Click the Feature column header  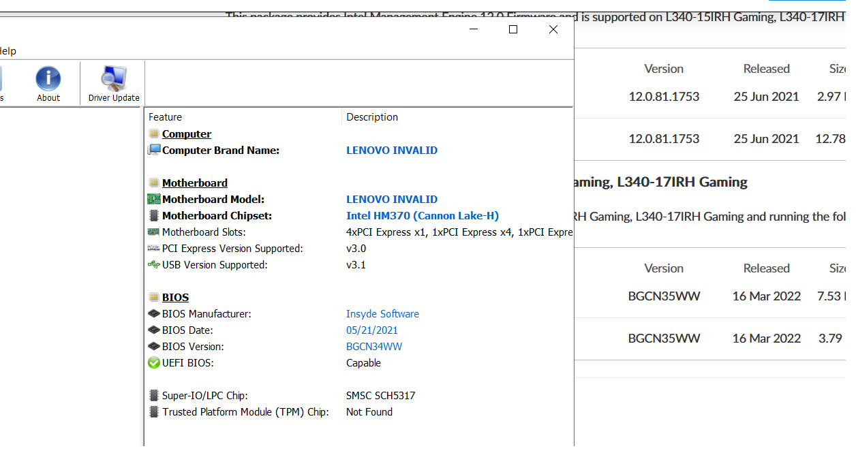coord(165,117)
